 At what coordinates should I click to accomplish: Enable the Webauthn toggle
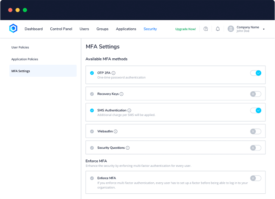coord(256,131)
